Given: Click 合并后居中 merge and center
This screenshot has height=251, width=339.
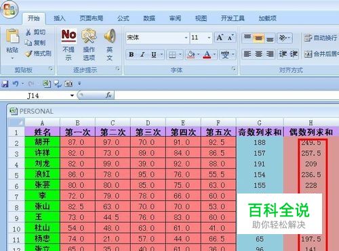Looking at the screenshot, I should point(321,54).
